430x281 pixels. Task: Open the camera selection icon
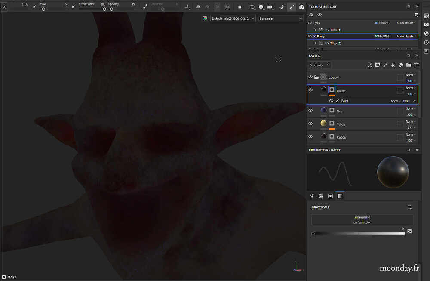[270, 7]
